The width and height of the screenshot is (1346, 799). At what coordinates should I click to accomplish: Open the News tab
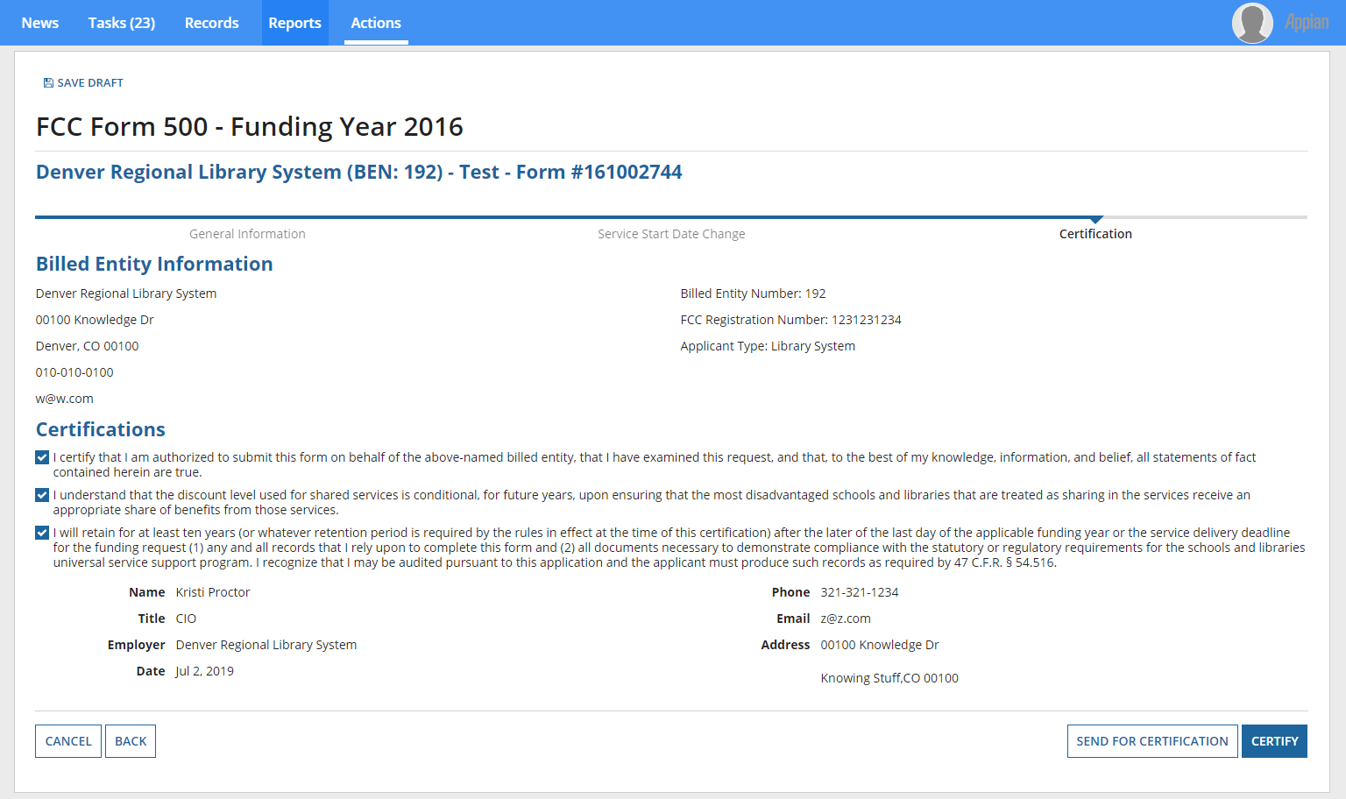pyautogui.click(x=40, y=23)
